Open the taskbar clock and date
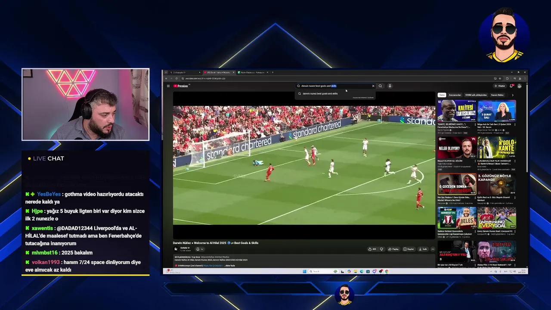The width and height of the screenshot is (551, 310). point(522,271)
